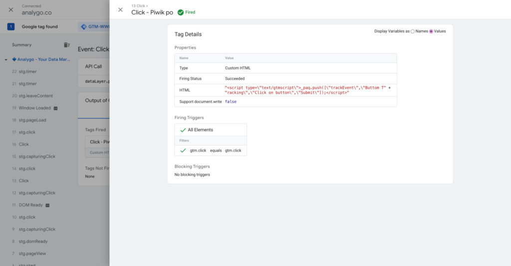Click the Window Loaded event badge icon
Viewport: 511px width, 266px height.
click(x=56, y=108)
